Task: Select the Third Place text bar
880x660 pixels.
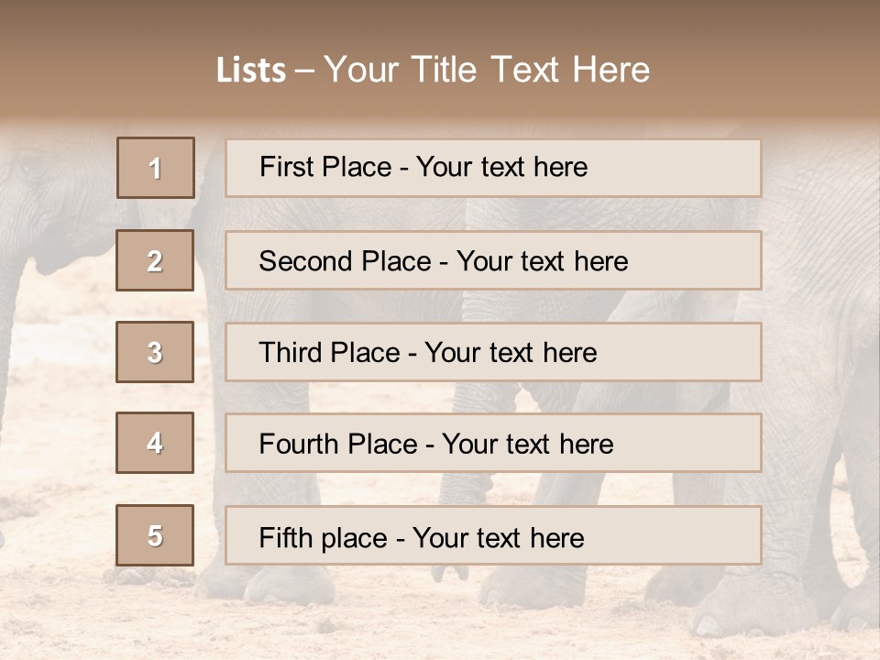Action: coord(493,352)
